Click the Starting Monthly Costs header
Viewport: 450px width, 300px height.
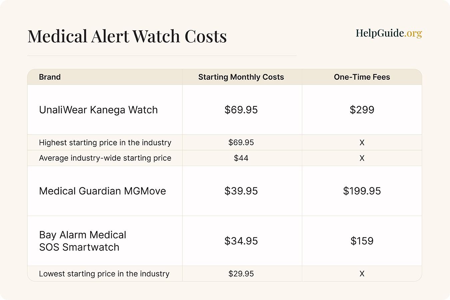(x=241, y=77)
